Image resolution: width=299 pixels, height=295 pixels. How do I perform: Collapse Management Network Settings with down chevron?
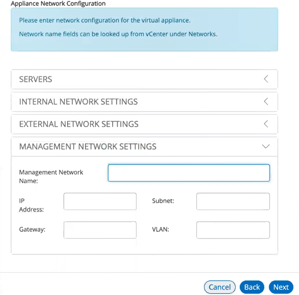(x=266, y=146)
